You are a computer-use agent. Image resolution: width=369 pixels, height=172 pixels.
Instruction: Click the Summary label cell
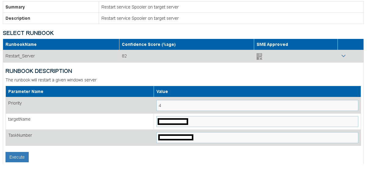15,7
